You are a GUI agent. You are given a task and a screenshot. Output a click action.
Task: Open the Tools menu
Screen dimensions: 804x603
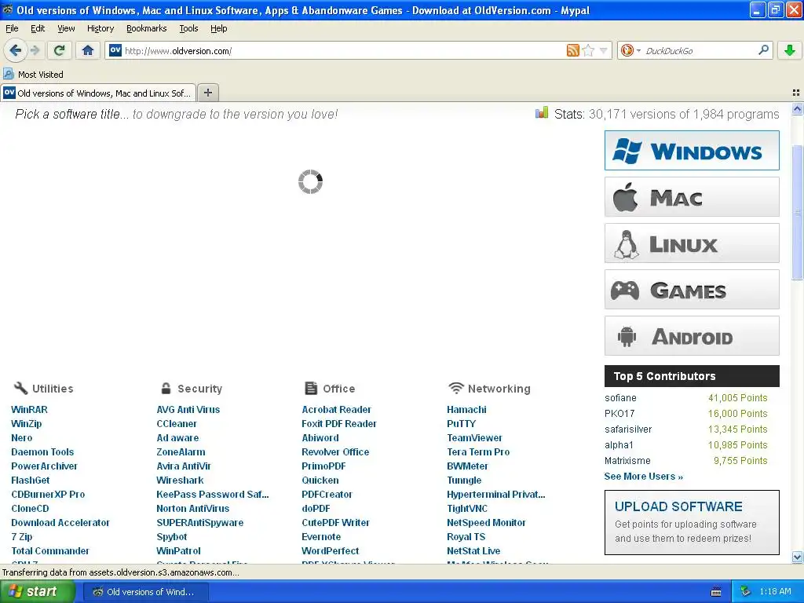[x=188, y=28]
